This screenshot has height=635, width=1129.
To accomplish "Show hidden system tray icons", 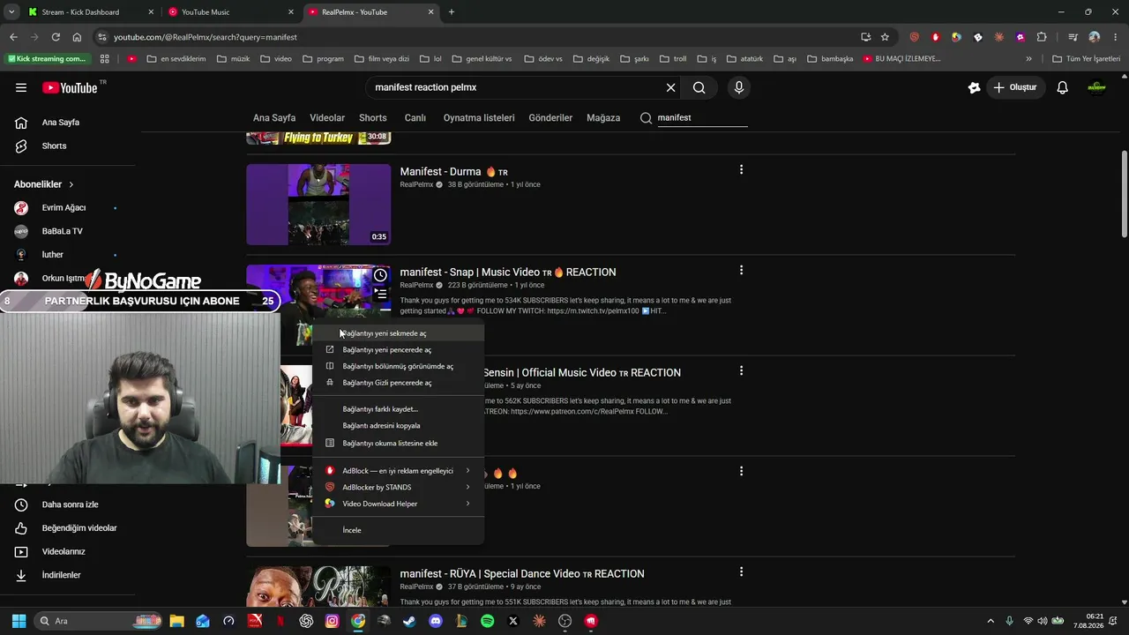I will click(x=991, y=621).
